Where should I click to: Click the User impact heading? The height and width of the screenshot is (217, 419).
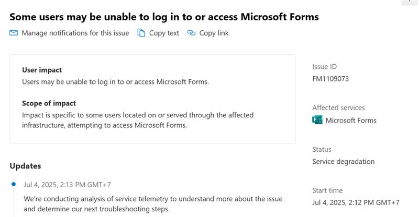click(x=42, y=70)
